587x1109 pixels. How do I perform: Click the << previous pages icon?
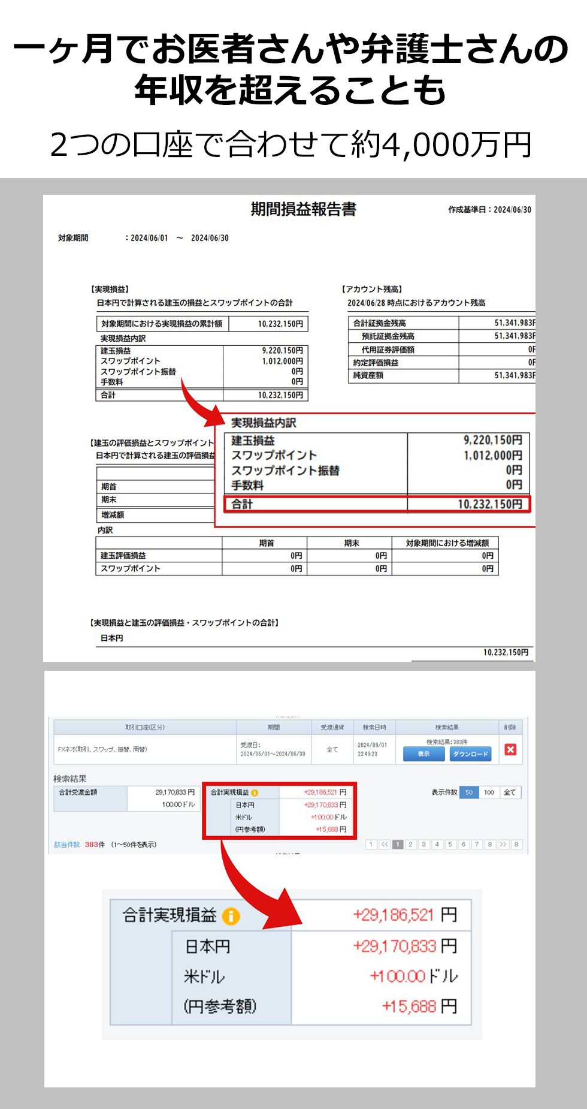385,844
